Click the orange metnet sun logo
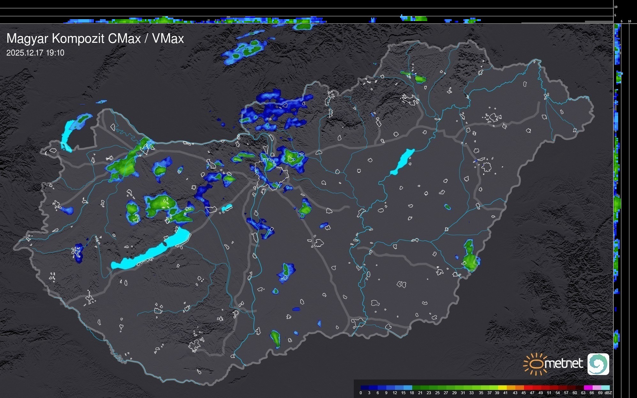637x398 pixels. point(535,364)
